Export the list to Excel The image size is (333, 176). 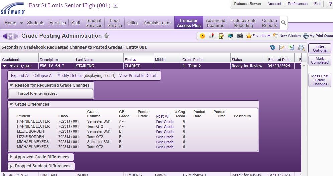tap(291, 47)
